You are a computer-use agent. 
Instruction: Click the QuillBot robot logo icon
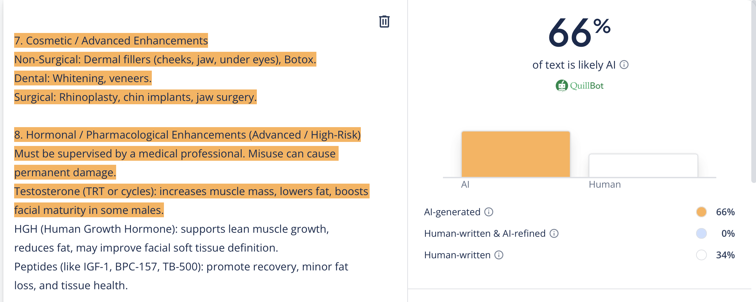tap(561, 86)
